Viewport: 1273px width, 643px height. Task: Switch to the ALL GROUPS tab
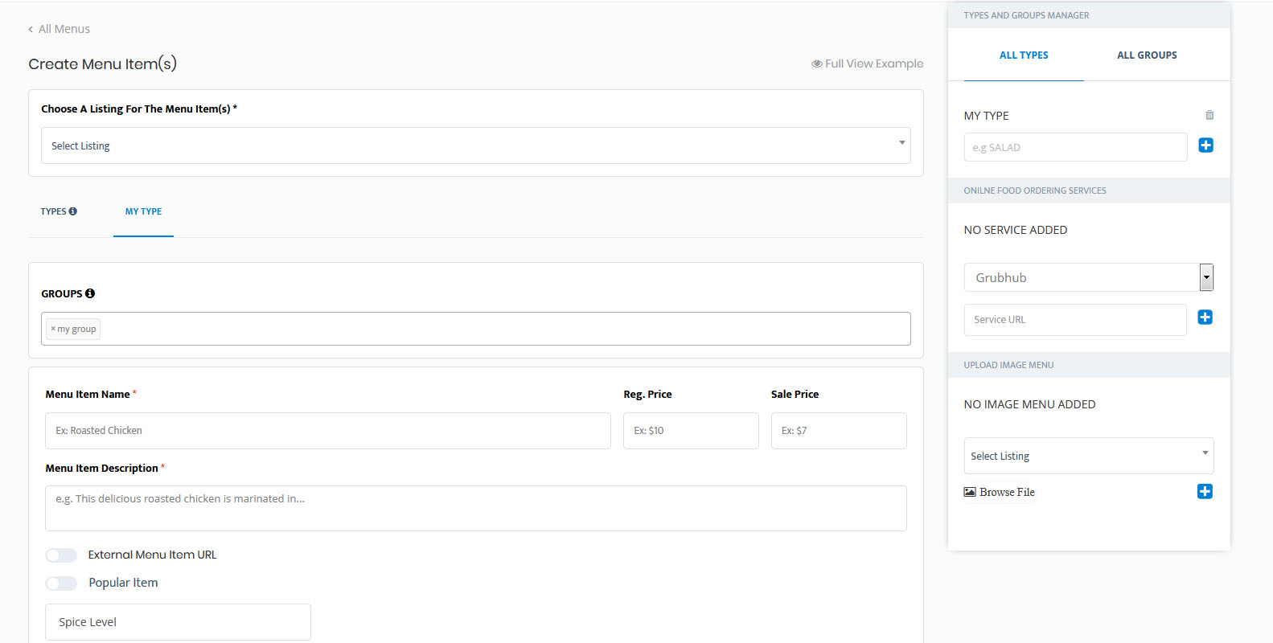1146,55
